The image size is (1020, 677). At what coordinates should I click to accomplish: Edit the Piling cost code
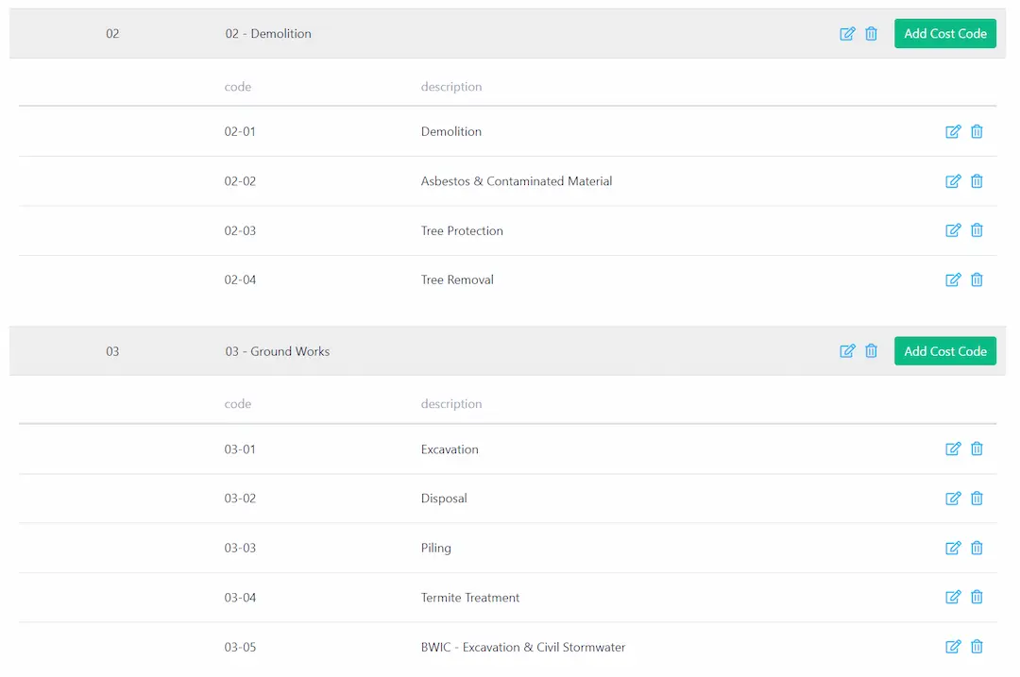953,548
